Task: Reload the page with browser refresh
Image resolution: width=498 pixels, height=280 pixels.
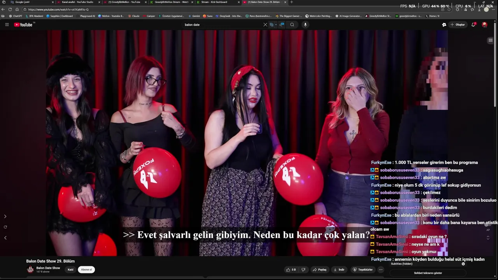Action: (10, 9)
